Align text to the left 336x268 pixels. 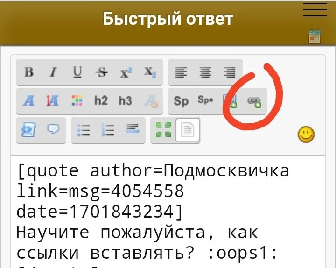181,72
